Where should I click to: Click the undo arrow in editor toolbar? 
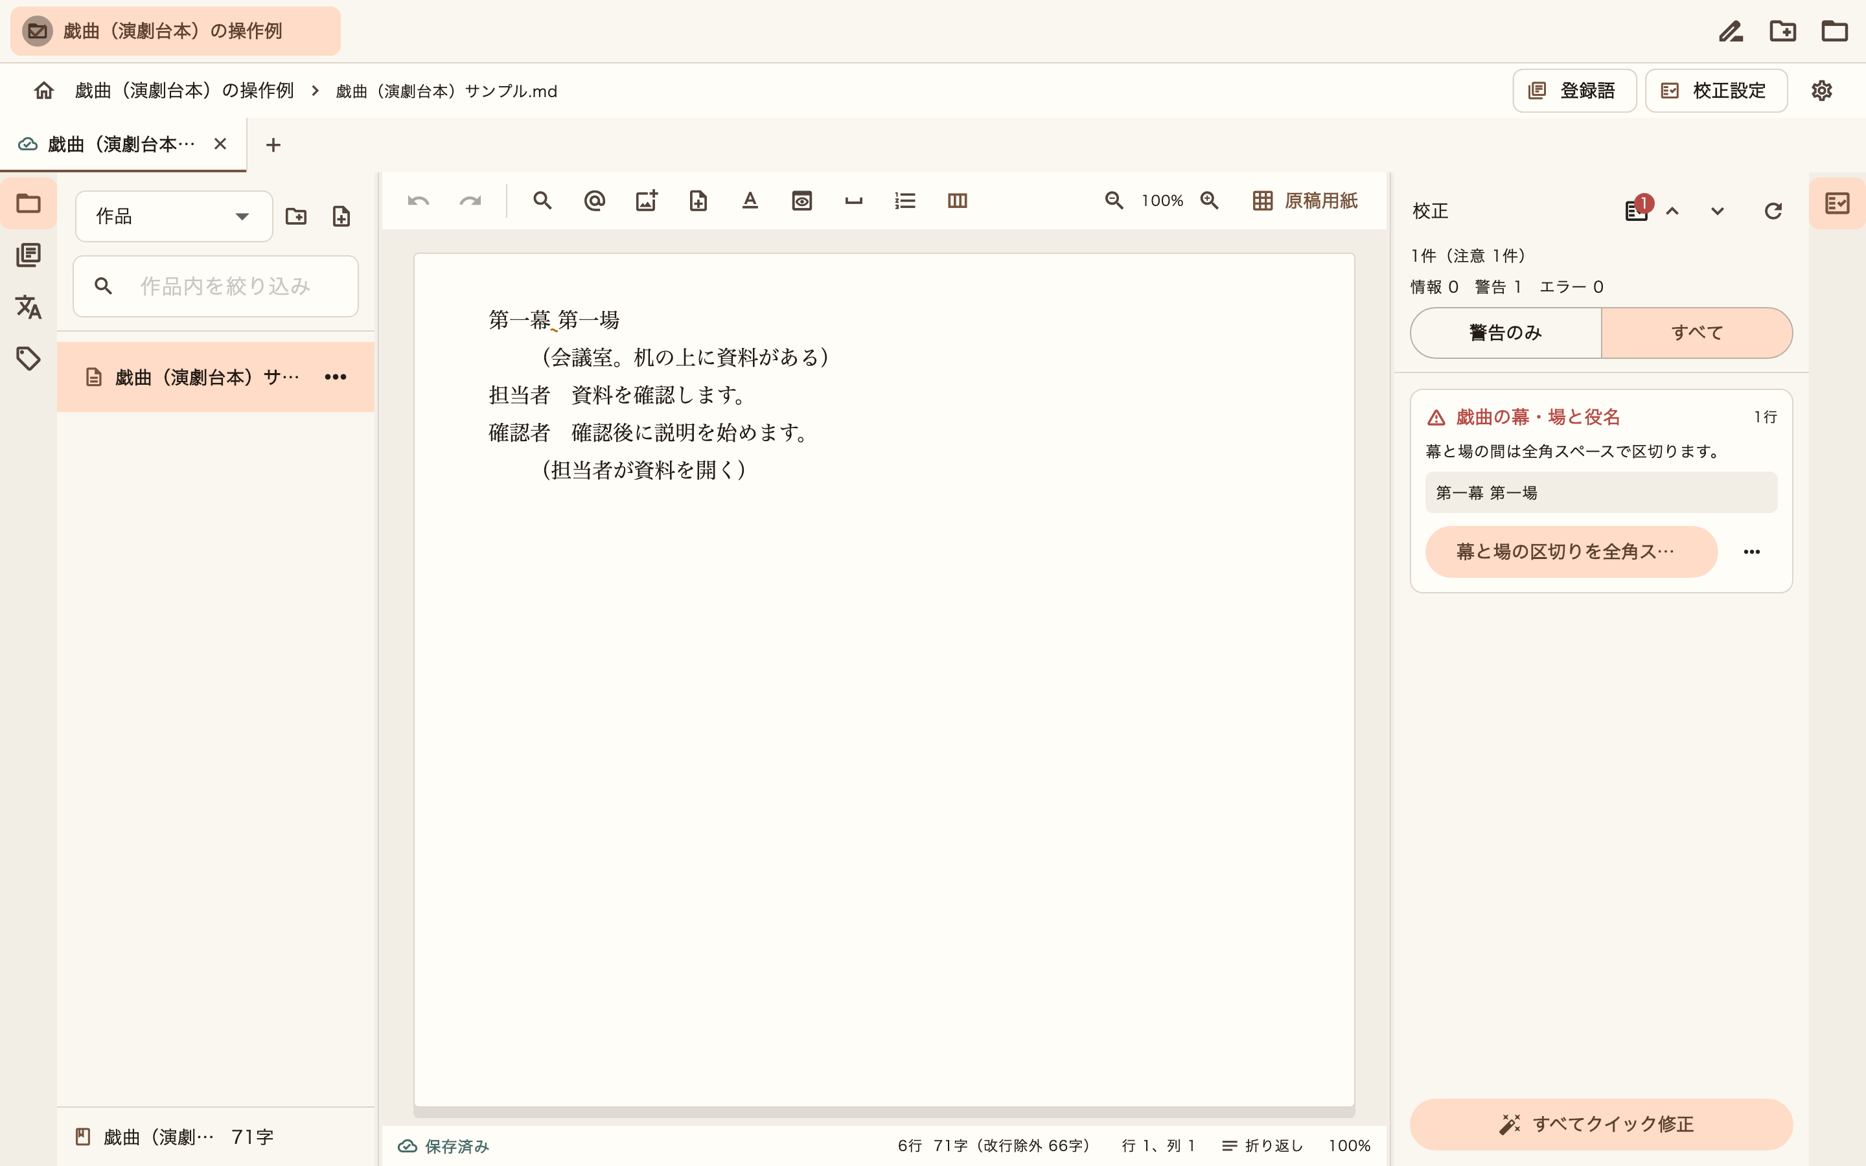point(418,201)
